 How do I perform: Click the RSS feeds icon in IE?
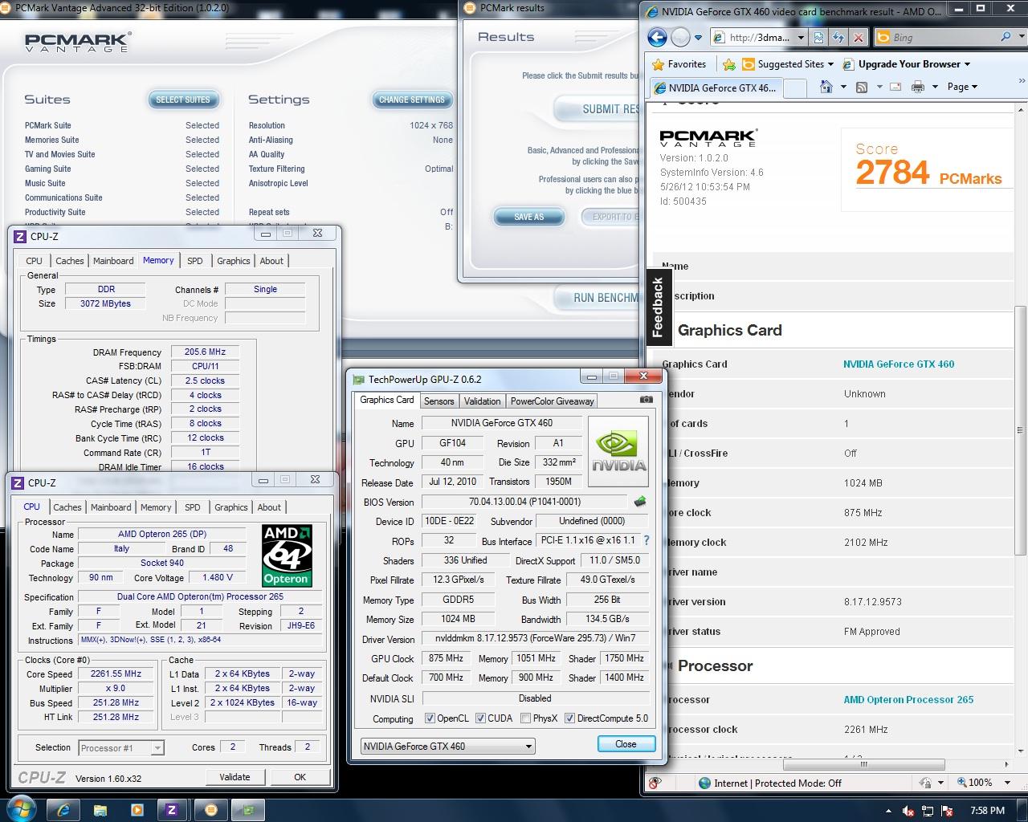coord(862,87)
